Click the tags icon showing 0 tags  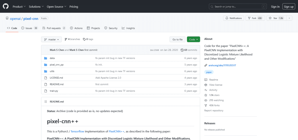[84, 39]
